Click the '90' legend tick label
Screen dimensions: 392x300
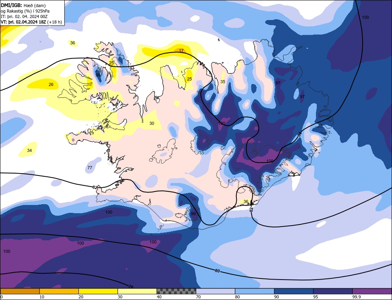click(276, 297)
